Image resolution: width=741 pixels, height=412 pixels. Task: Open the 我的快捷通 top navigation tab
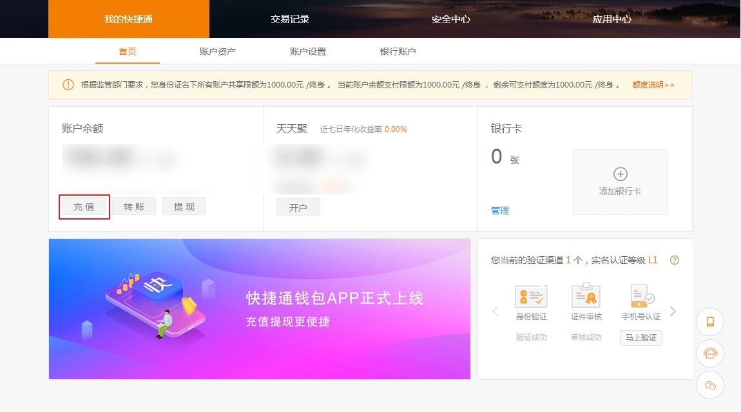click(x=128, y=19)
